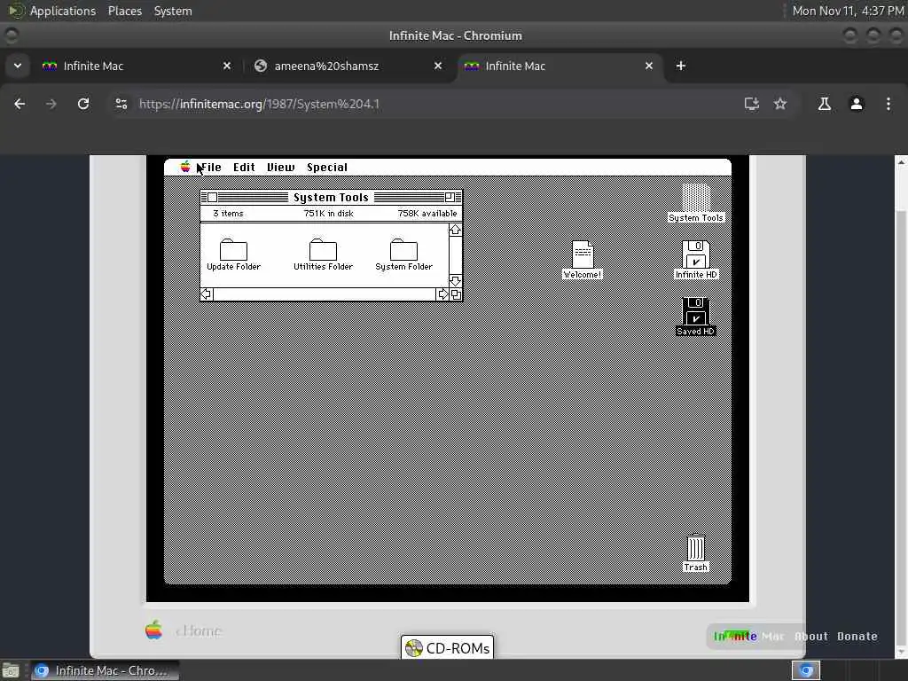Viewport: 908px width, 681px height.
Task: Click the scroll down arrow in System Tools
Action: pos(455,281)
